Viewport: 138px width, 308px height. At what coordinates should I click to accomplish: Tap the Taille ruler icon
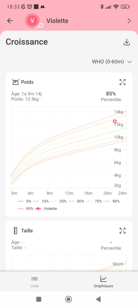(15, 231)
